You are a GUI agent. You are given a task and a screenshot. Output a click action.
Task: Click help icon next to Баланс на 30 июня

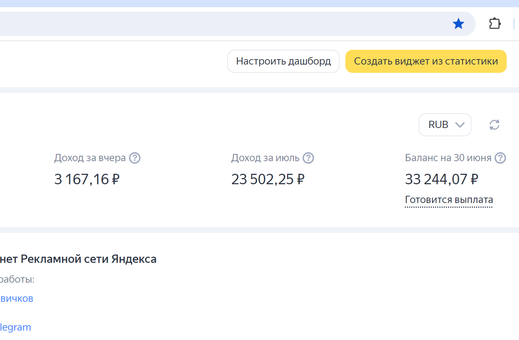coord(500,158)
